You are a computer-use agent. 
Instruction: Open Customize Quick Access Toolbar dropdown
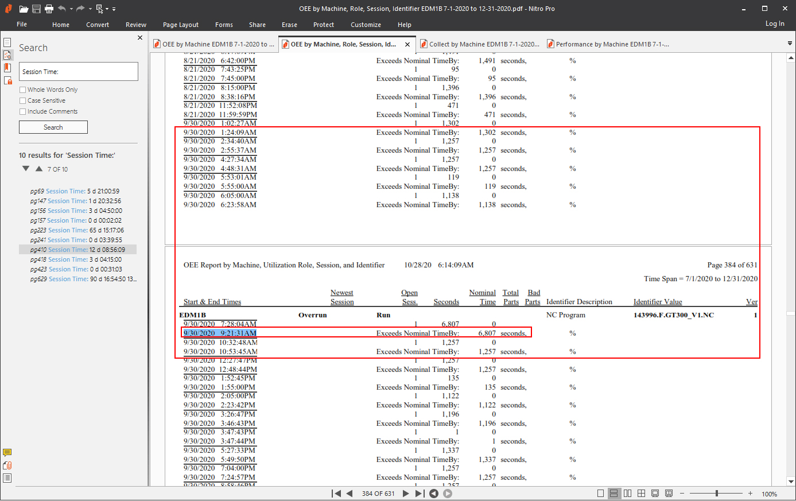(x=114, y=9)
